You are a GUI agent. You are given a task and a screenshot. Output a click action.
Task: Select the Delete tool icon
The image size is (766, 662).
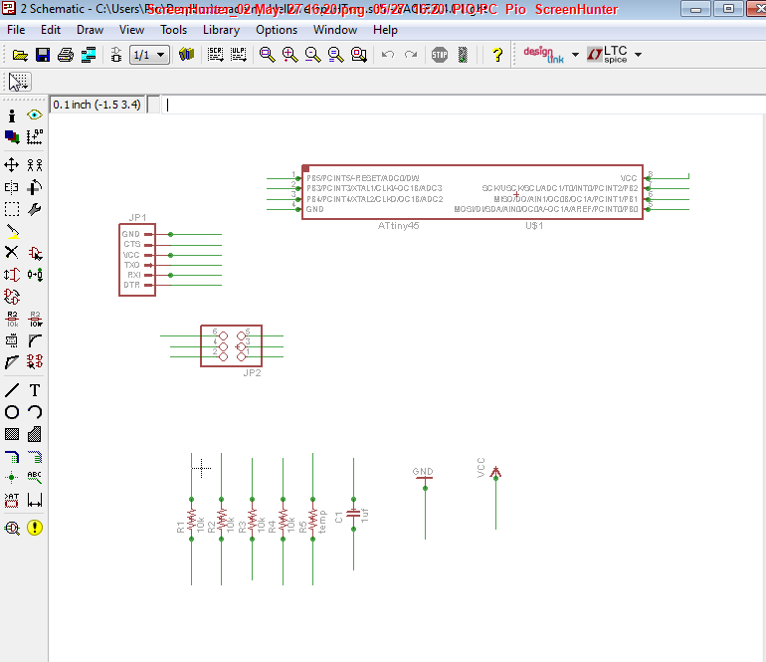click(12, 252)
